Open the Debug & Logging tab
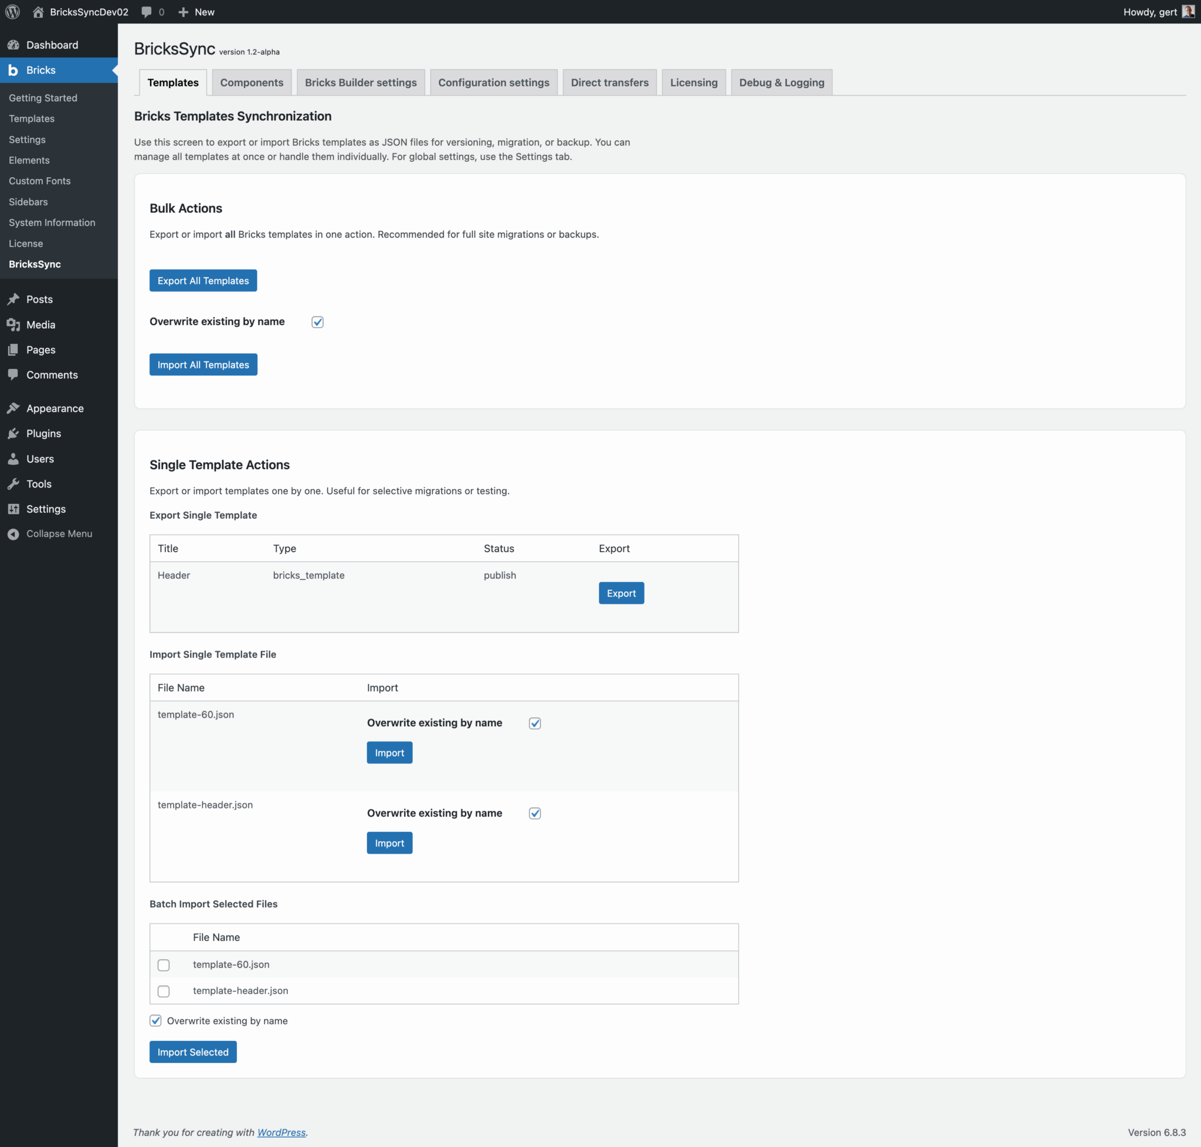Viewport: 1201px width, 1147px height. [781, 82]
